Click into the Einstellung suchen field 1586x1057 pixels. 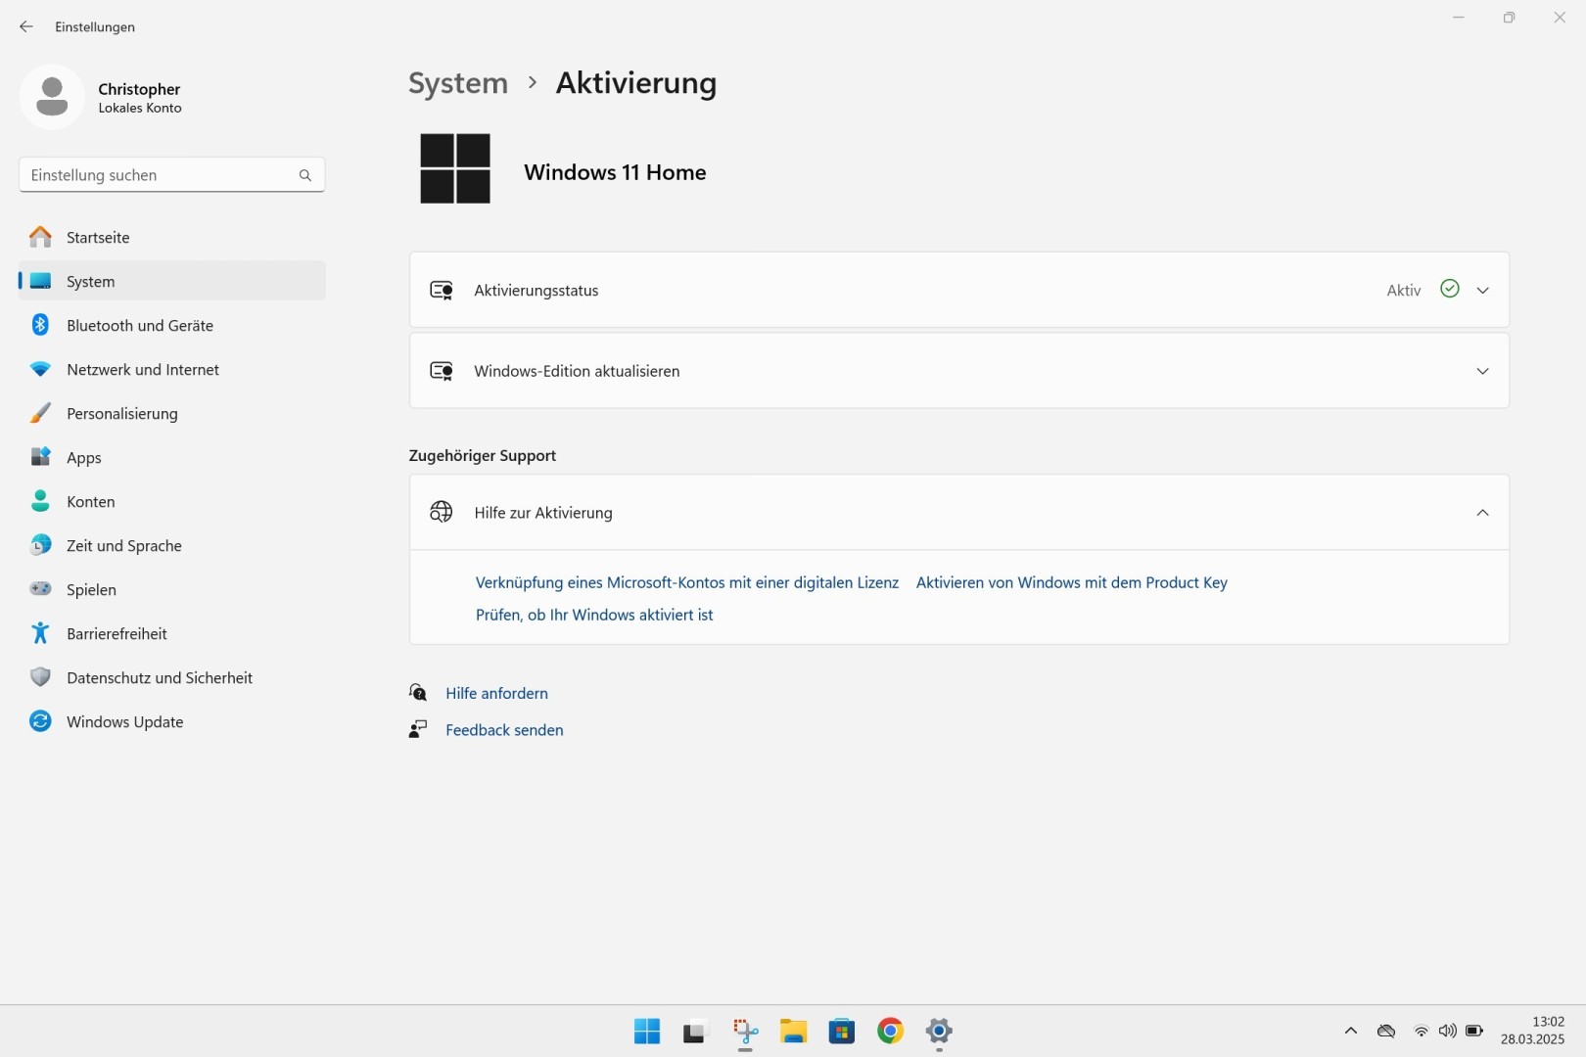157,175
